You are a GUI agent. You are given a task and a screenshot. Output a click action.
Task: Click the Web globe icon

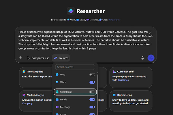tap(57, 75)
